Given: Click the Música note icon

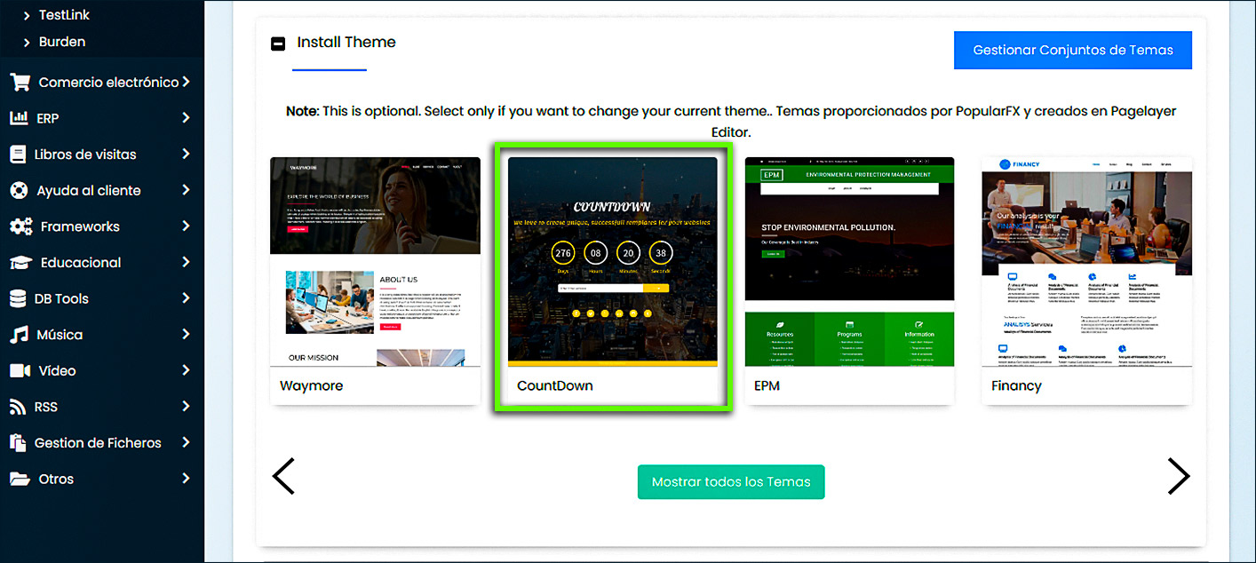Looking at the screenshot, I should 20,335.
